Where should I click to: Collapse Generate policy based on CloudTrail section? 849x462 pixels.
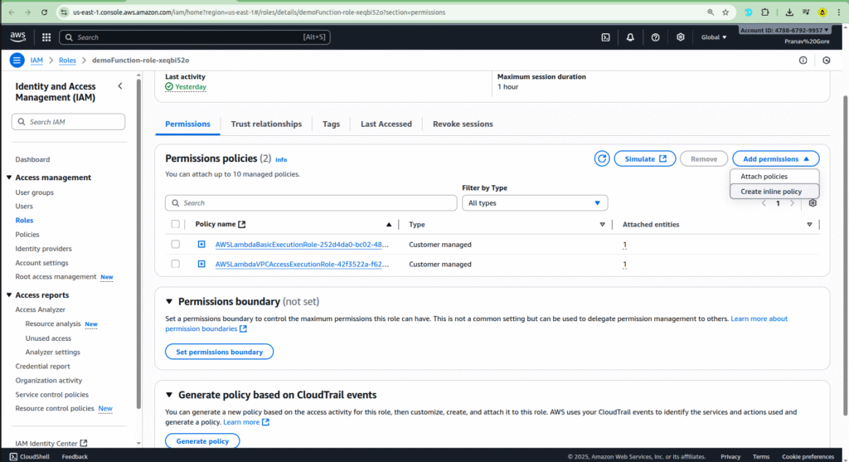[x=169, y=395]
